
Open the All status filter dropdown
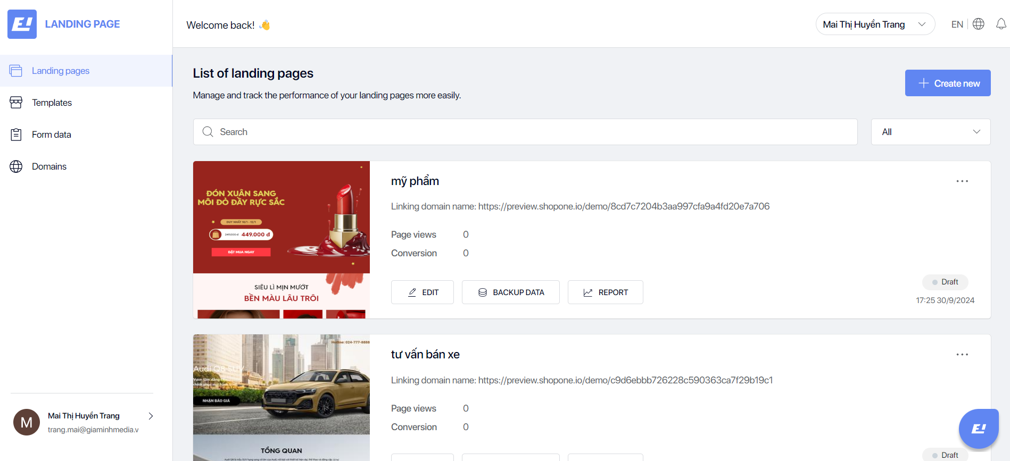930,132
